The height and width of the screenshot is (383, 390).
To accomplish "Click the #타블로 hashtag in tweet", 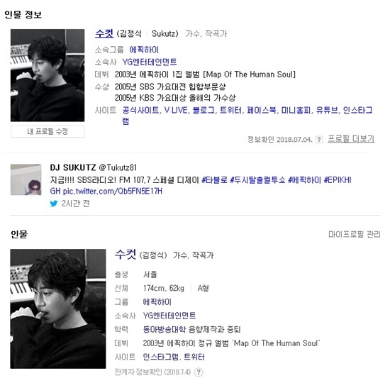I will (x=214, y=179).
